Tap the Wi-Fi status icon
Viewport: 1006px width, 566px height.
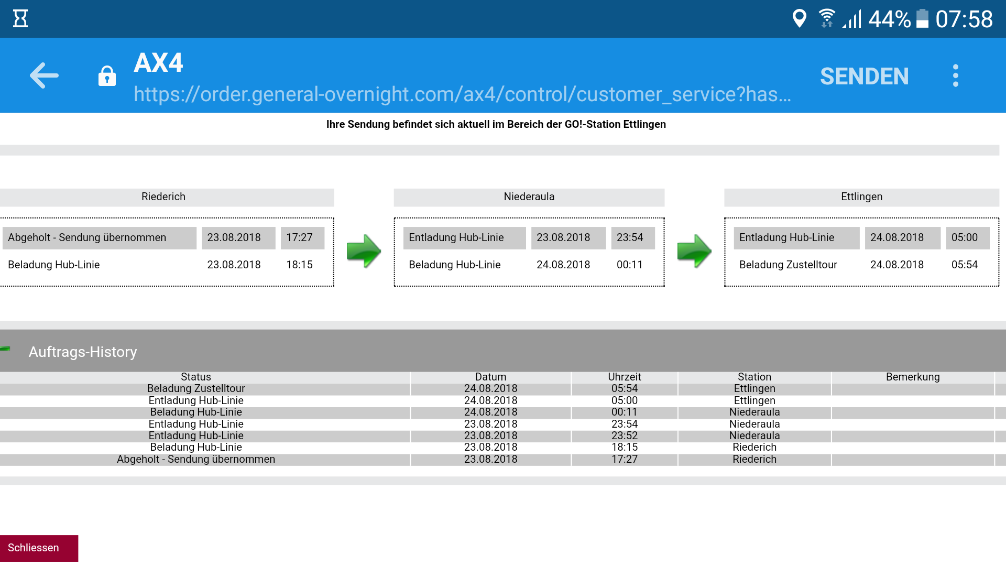point(827,19)
